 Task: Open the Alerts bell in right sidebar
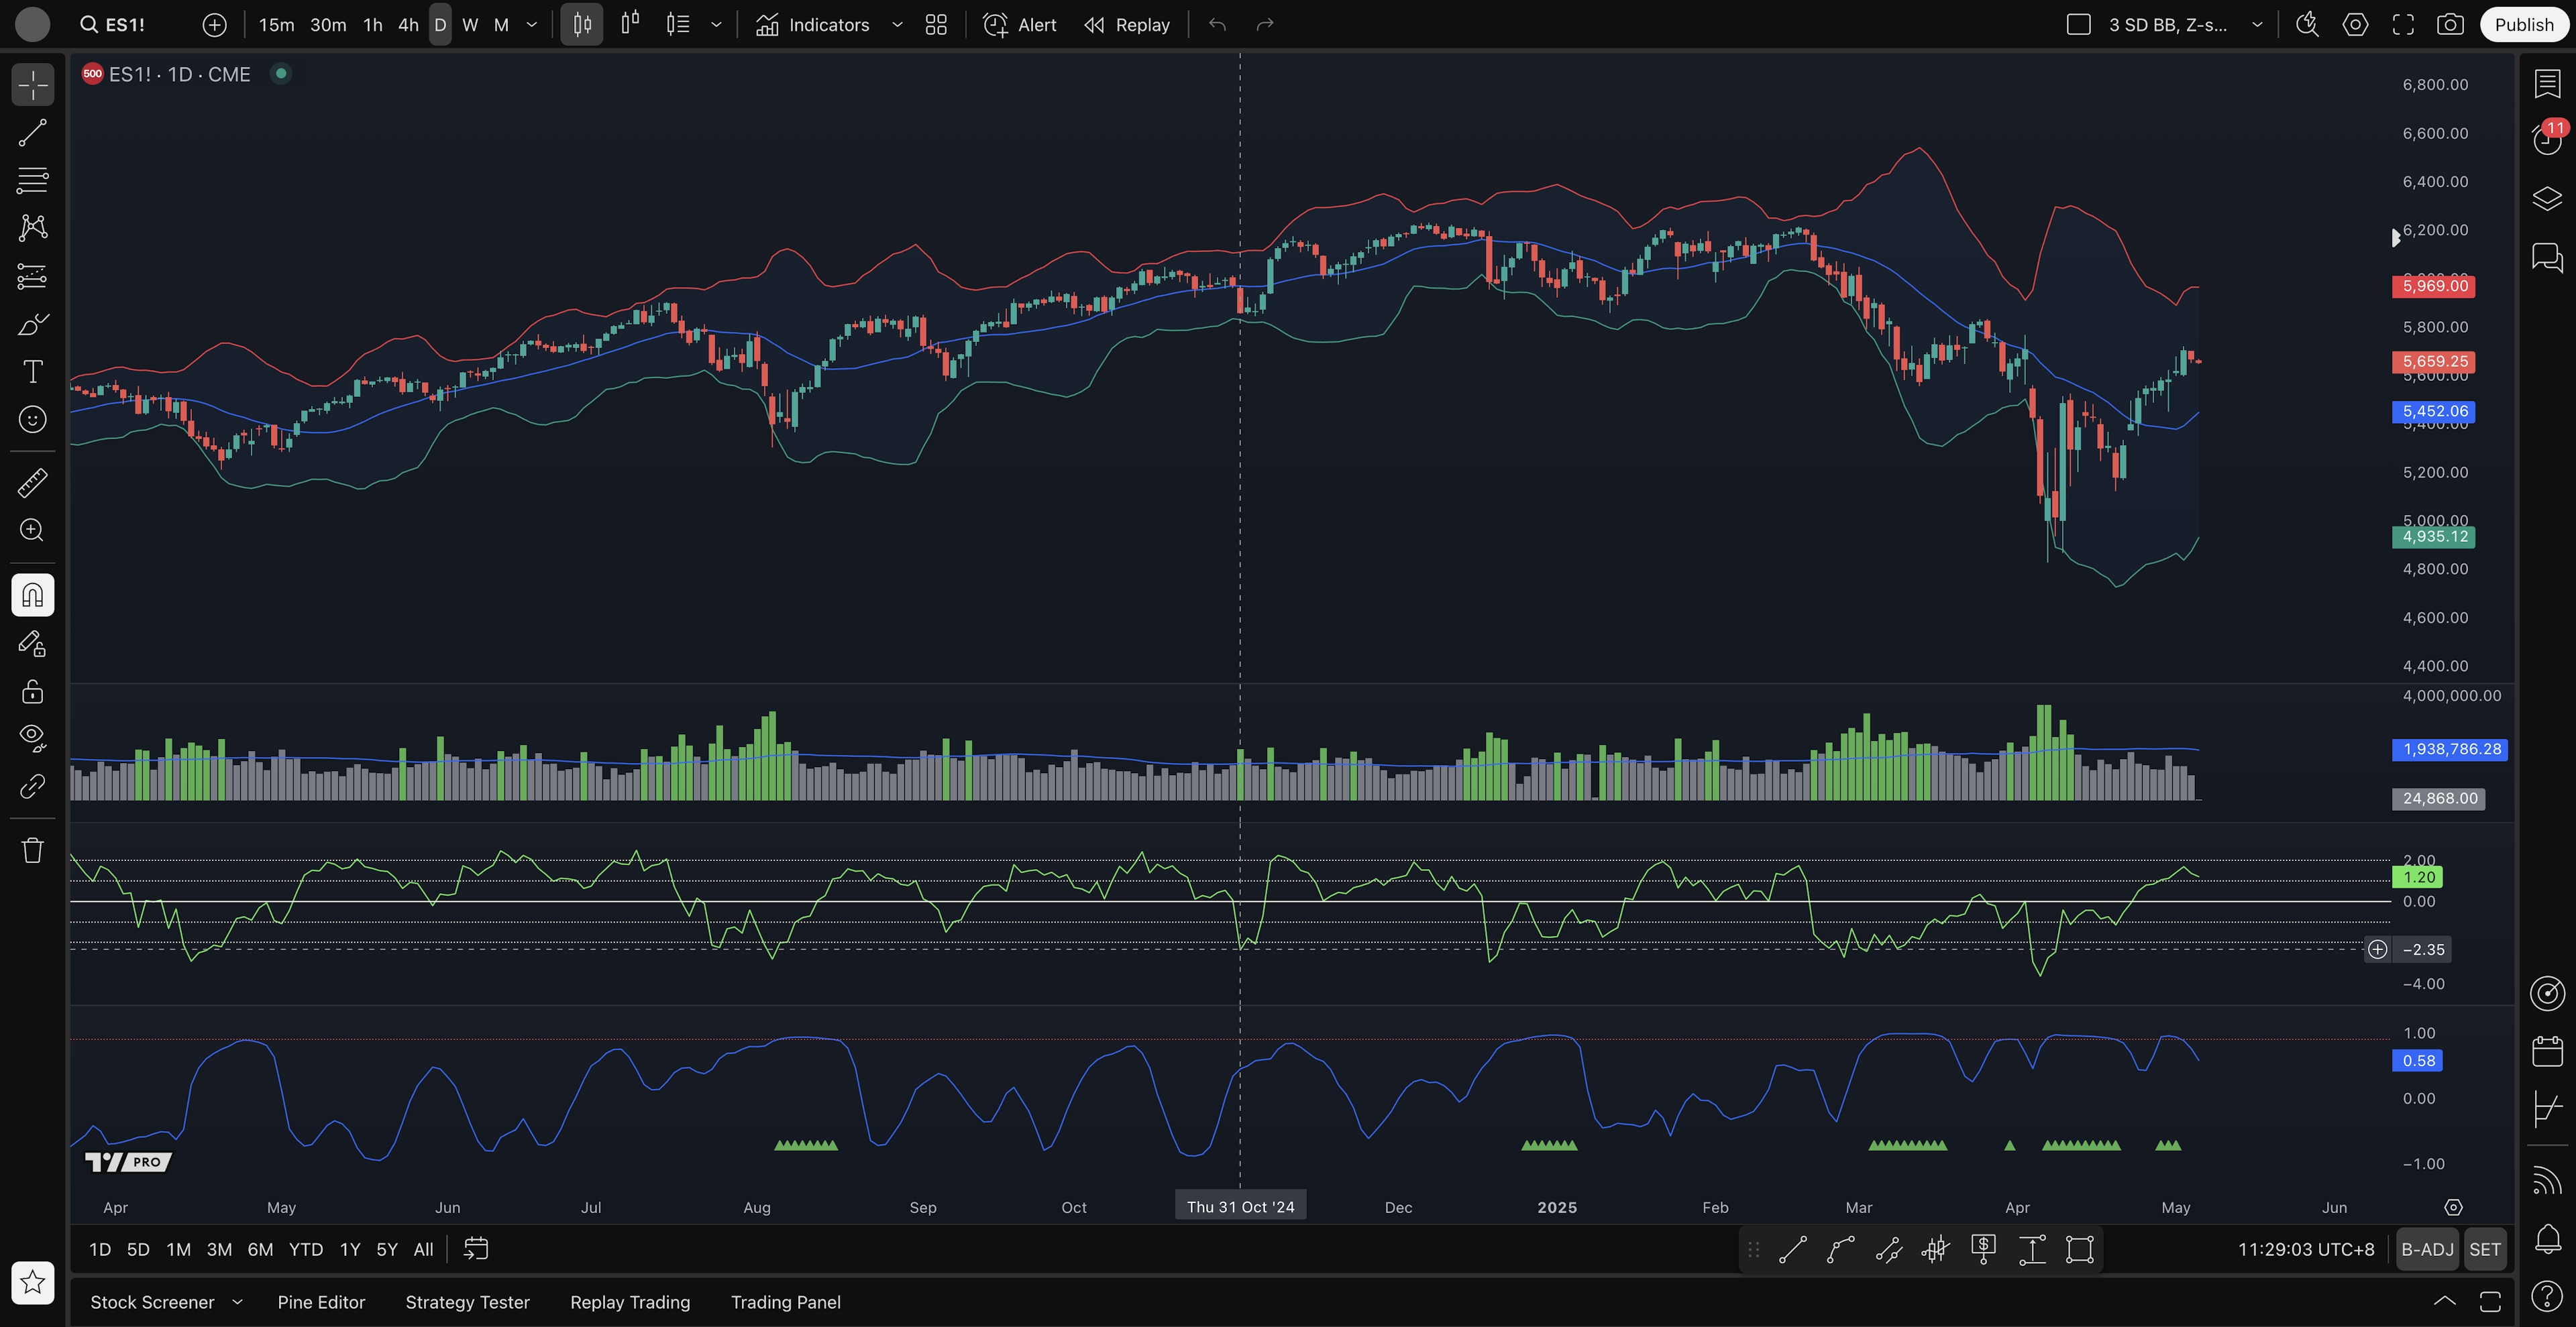(x=2547, y=1239)
